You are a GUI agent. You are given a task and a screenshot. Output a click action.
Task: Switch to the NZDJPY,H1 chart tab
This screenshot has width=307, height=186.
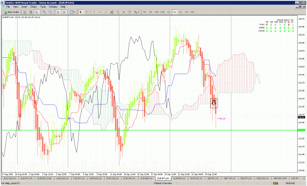(246, 178)
